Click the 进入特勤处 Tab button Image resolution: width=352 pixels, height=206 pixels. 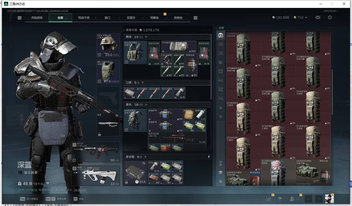[29, 199]
